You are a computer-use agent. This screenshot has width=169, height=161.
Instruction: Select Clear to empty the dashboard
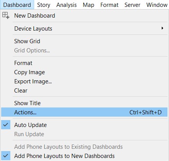click(84, 91)
